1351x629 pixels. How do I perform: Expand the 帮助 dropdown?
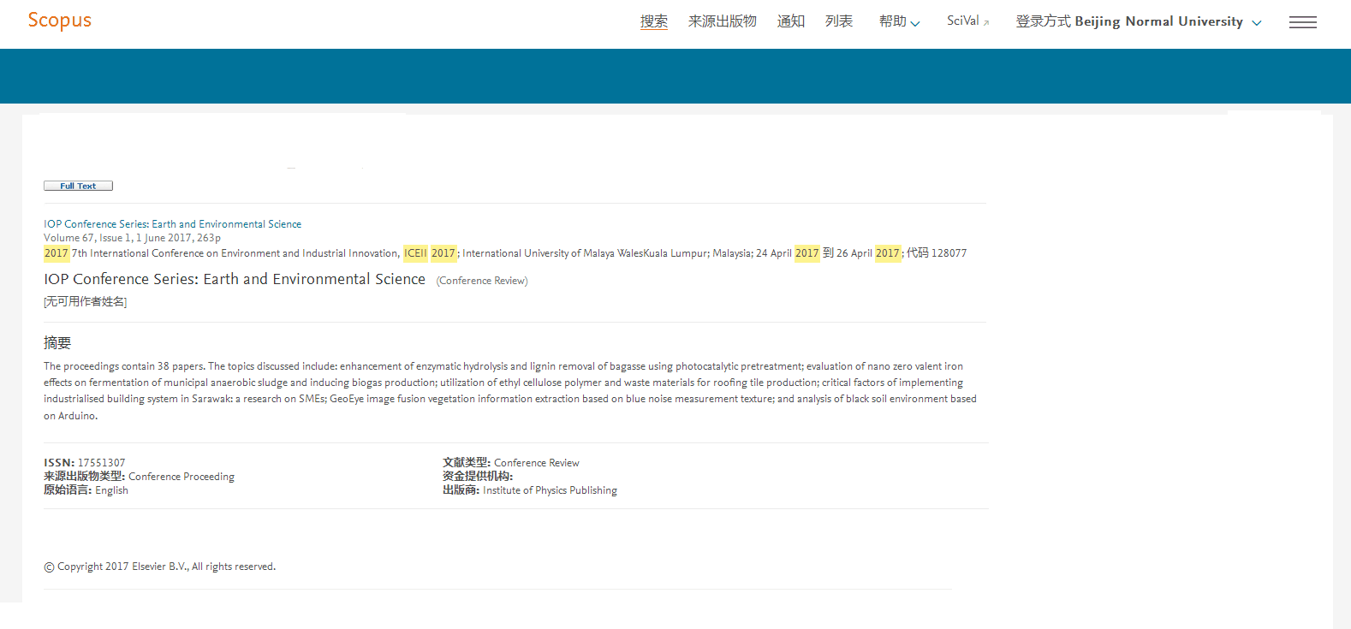pyautogui.click(x=899, y=21)
